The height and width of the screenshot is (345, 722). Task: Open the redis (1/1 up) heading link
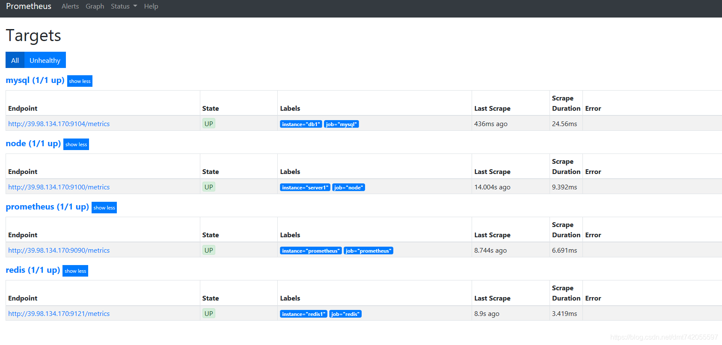point(33,270)
